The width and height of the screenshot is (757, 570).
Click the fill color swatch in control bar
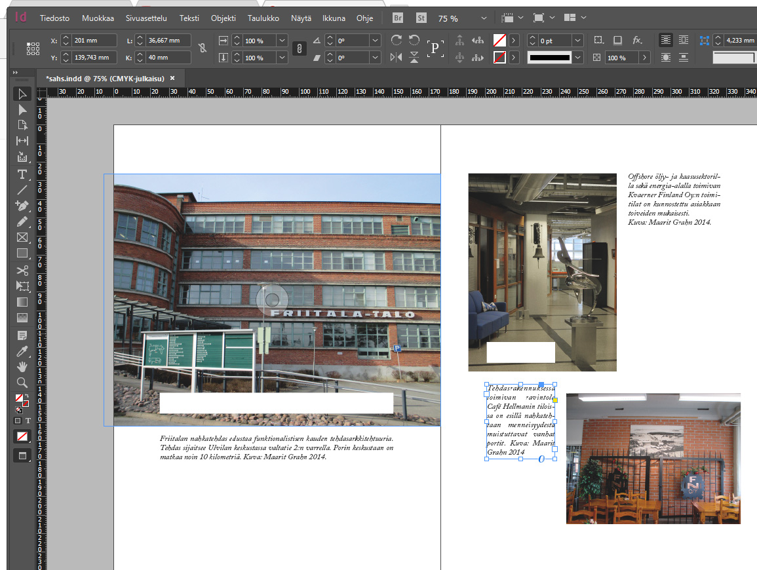[x=499, y=41]
